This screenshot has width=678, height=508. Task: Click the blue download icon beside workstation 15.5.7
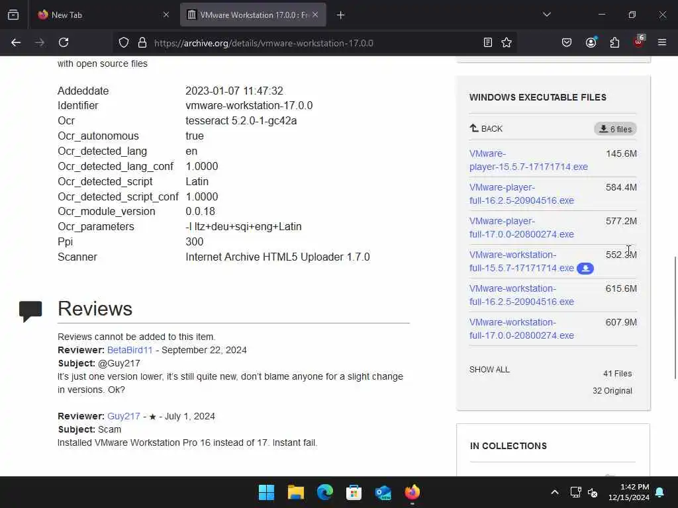585,269
